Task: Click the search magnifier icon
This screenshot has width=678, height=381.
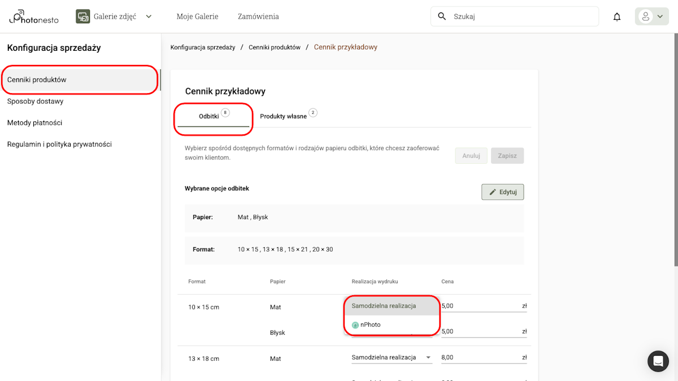Action: [442, 16]
